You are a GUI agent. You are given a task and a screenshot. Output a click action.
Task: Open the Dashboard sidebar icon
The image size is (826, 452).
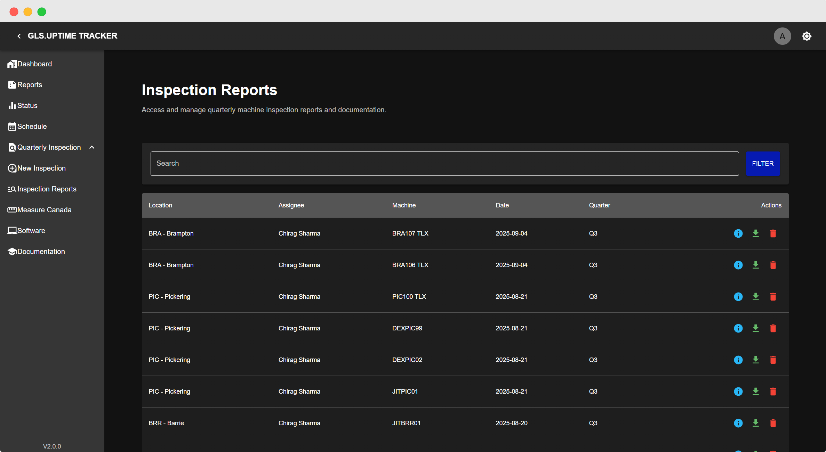tap(12, 64)
